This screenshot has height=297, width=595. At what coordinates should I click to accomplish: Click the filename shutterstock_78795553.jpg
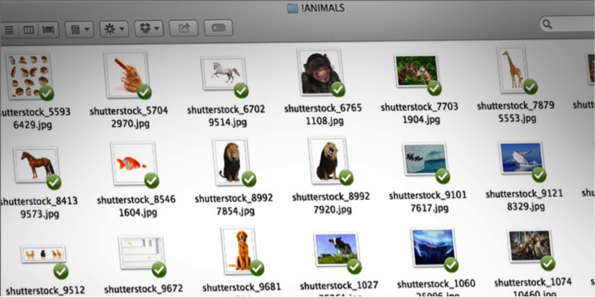click(516, 112)
